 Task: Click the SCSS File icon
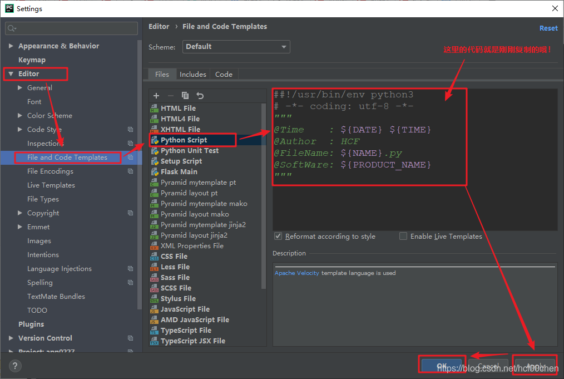[x=154, y=288]
